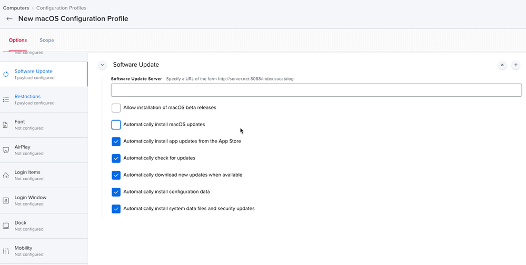The height and width of the screenshot is (265, 526).
Task: Click the Software Update Server label
Action: [x=136, y=79]
